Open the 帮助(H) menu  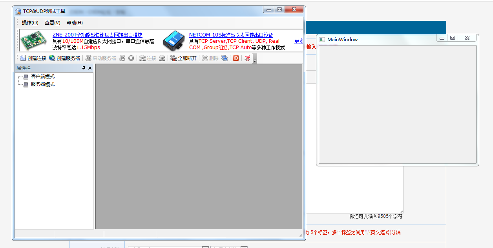point(75,23)
